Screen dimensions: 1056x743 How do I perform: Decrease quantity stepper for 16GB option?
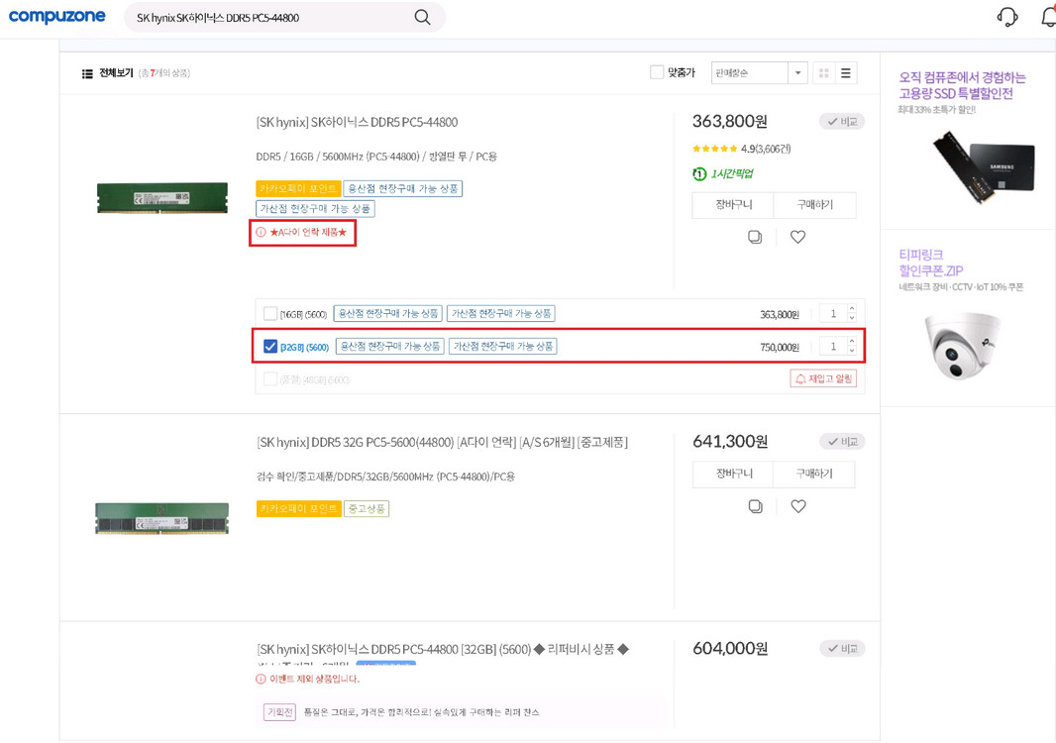click(x=850, y=317)
